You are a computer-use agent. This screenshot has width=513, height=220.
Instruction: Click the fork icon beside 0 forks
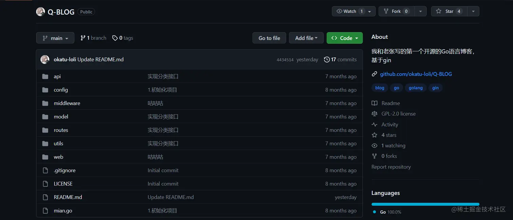coord(375,156)
